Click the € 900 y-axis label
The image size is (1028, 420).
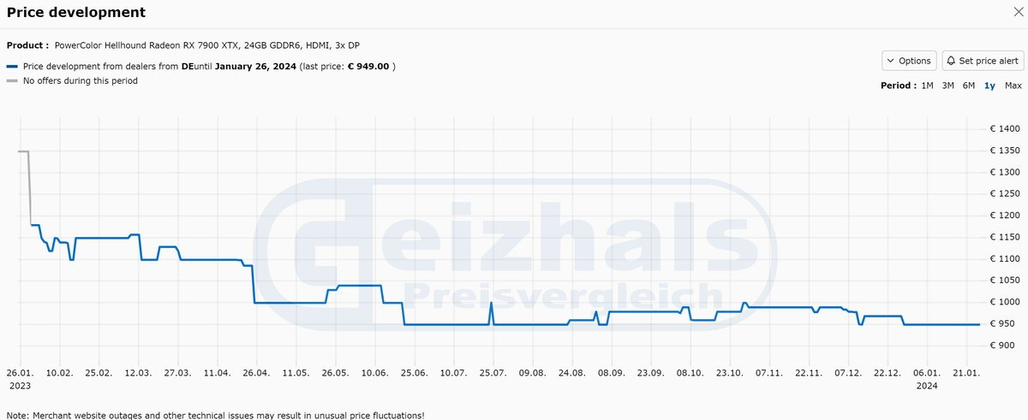[1004, 346]
